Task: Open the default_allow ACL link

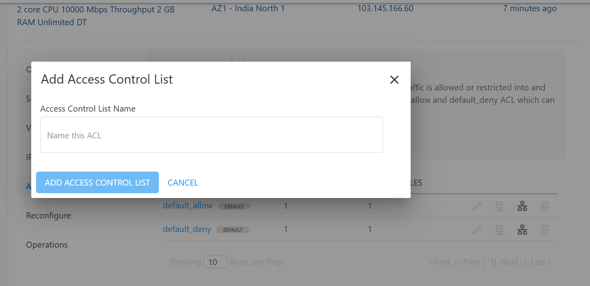Action: tap(188, 206)
